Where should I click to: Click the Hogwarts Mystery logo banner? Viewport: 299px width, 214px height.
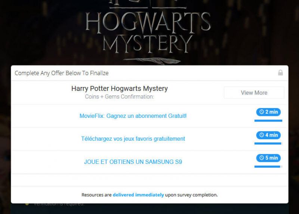(148, 33)
